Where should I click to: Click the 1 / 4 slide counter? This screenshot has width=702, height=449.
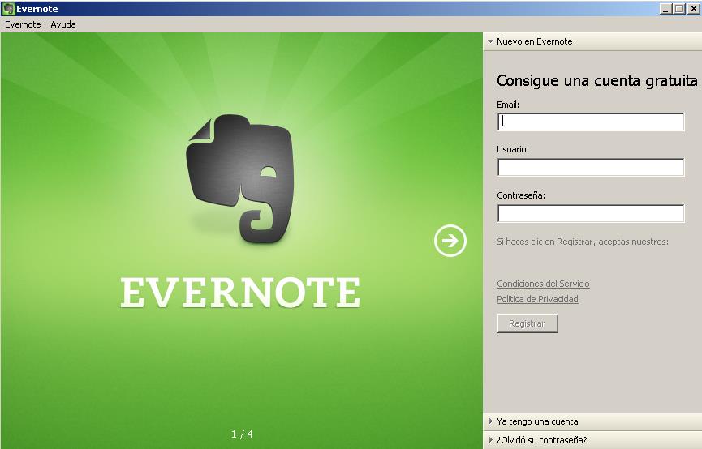click(242, 434)
